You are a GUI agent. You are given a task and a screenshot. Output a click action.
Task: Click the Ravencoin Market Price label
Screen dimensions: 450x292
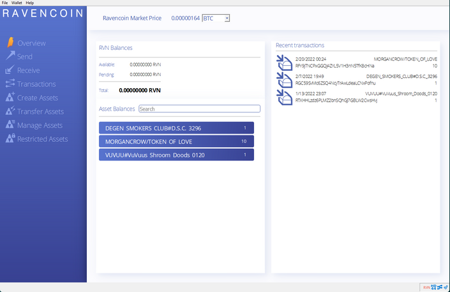pos(132,18)
